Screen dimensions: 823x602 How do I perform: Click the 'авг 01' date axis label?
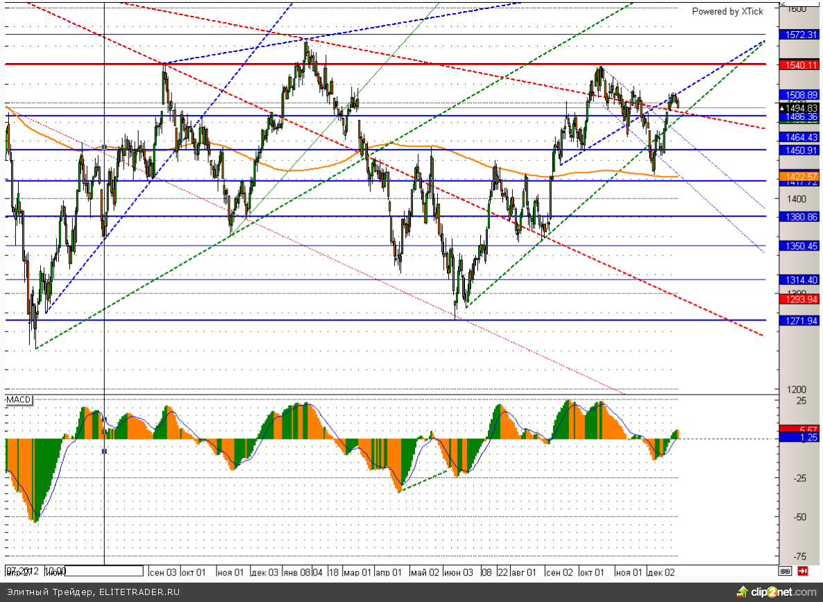pos(523,572)
